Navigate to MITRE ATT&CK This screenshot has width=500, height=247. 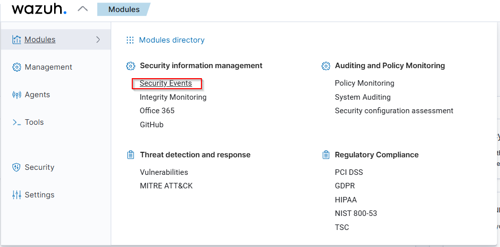[166, 186]
